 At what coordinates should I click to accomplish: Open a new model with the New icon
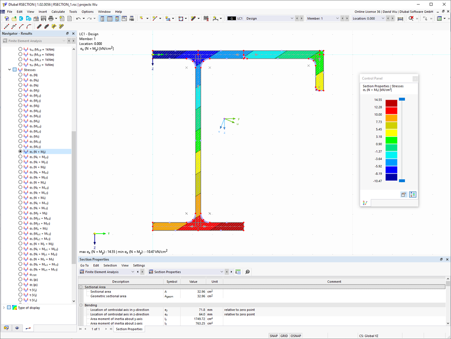7,18
